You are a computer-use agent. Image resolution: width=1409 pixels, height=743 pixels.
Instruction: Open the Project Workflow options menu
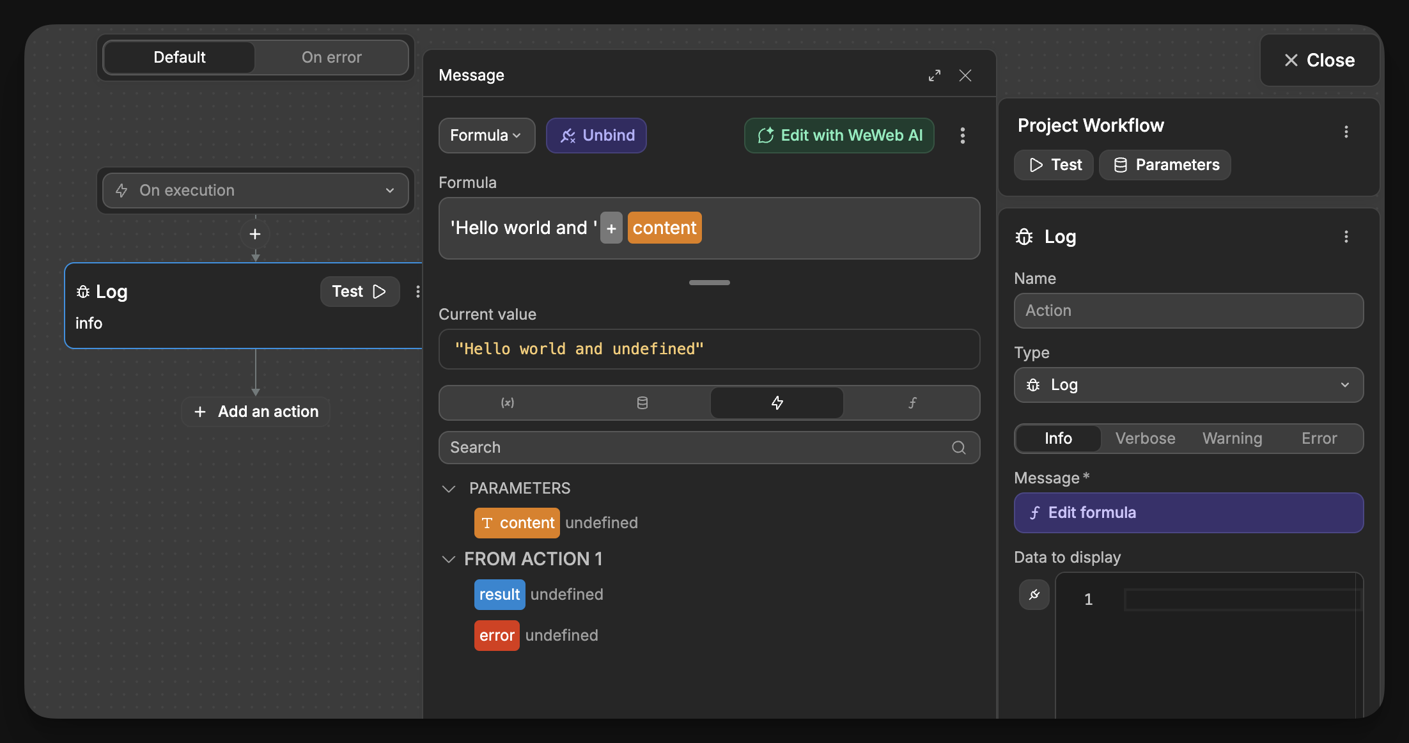click(x=1346, y=132)
